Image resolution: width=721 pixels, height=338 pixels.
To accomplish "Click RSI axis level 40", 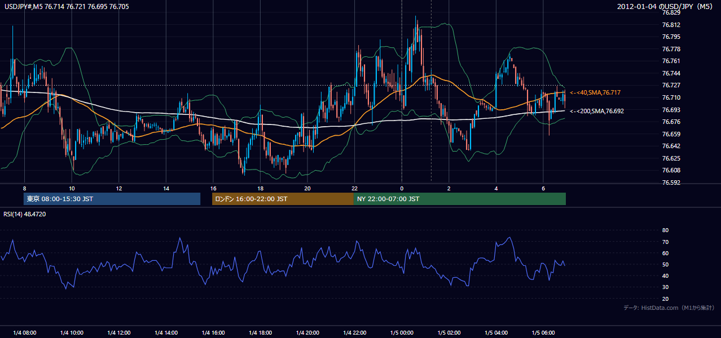I will click(666, 275).
